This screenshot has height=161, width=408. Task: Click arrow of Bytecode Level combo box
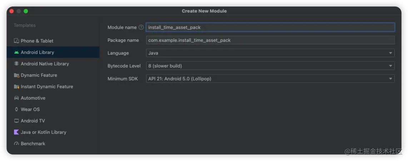tap(390, 66)
